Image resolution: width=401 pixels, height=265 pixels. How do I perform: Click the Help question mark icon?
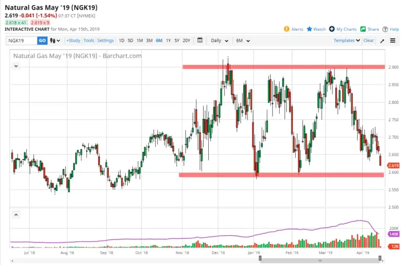tap(385, 29)
